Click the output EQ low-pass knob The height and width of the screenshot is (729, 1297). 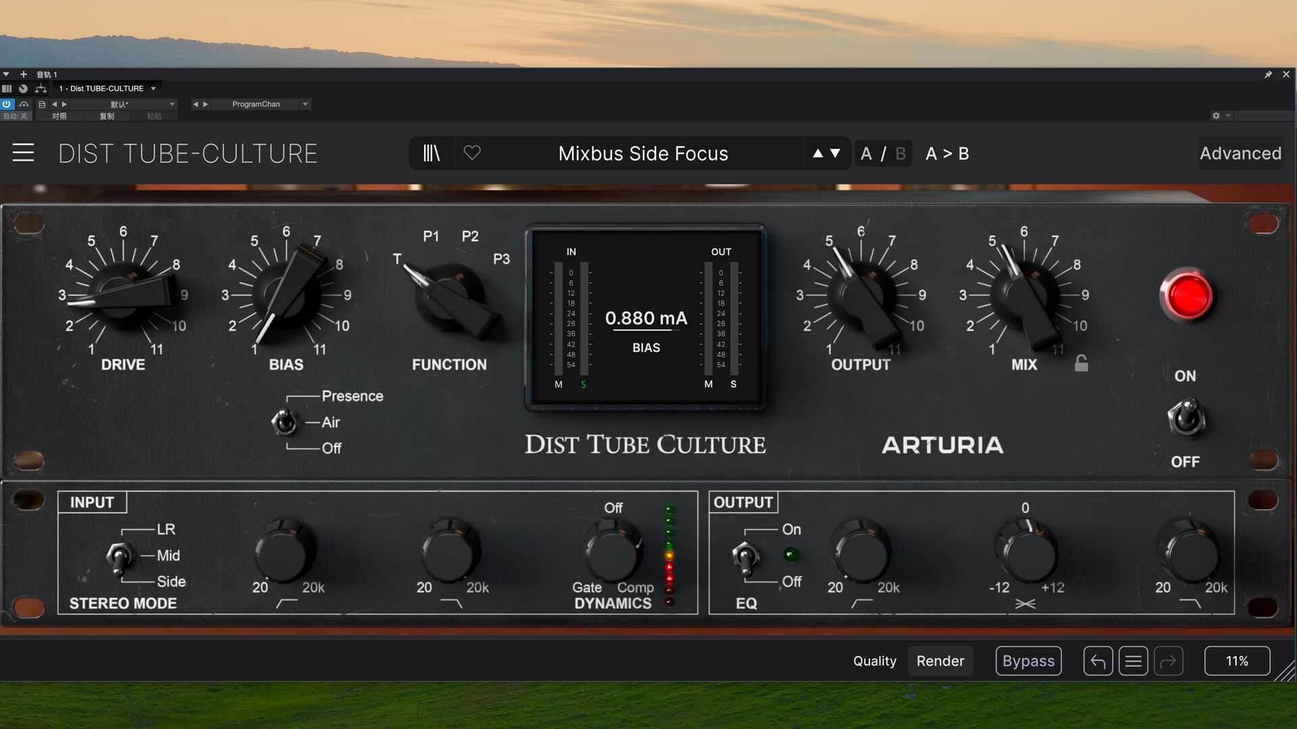click(1188, 551)
